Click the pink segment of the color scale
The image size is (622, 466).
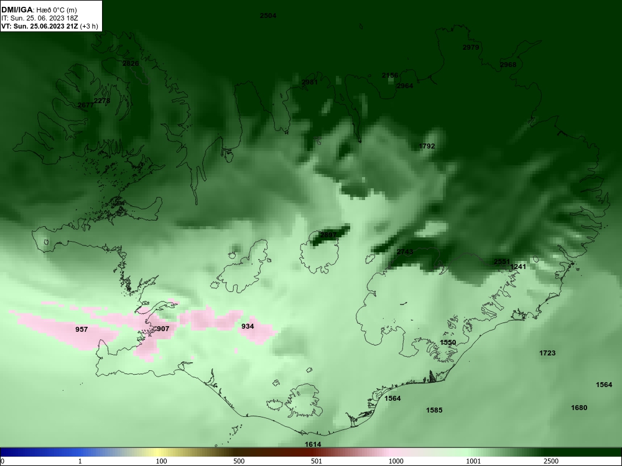pos(391,452)
